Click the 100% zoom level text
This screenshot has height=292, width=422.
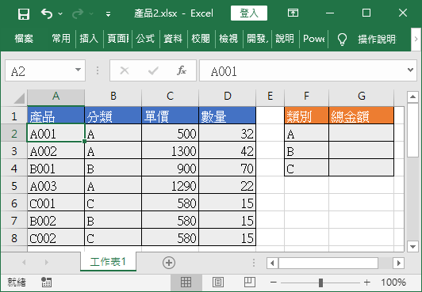tap(393, 282)
